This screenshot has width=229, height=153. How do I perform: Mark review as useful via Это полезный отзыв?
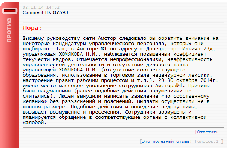coord(166,141)
